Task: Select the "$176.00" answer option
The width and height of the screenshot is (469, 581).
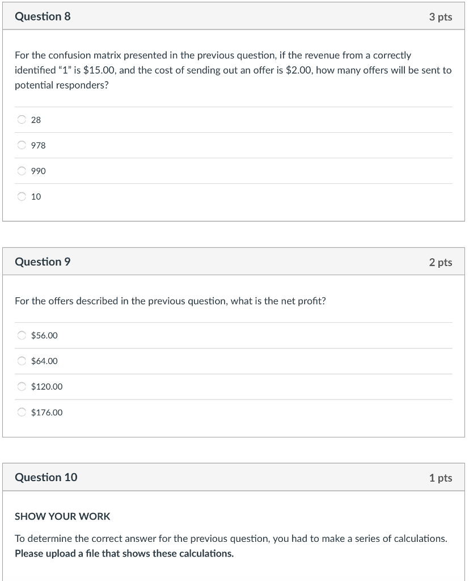Action: click(22, 412)
